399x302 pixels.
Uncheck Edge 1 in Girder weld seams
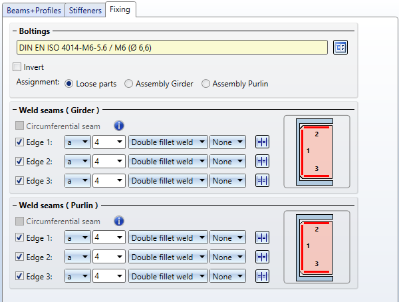tap(19, 142)
